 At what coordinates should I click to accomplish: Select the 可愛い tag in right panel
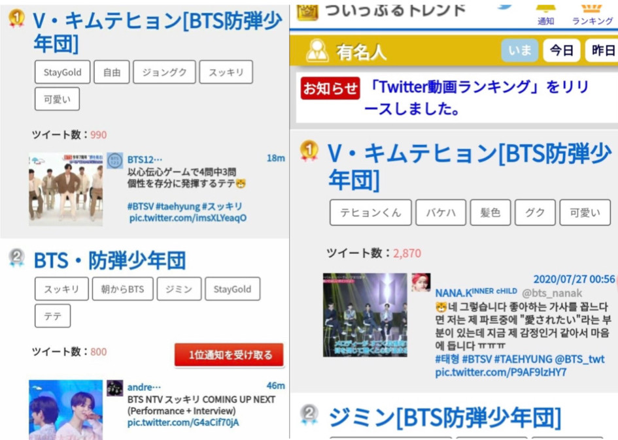[585, 213]
